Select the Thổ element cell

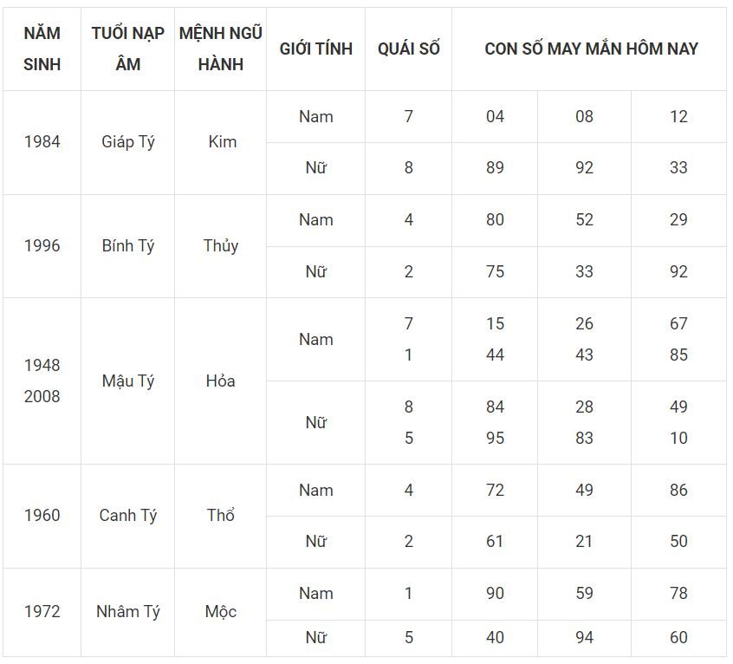point(221,516)
